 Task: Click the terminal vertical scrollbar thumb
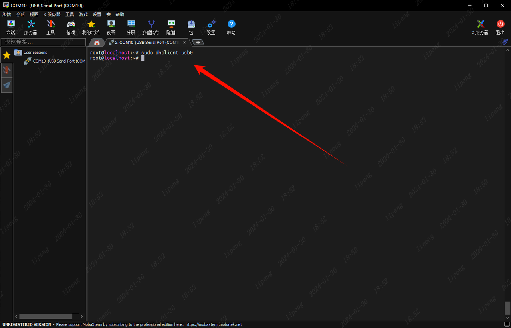507,308
